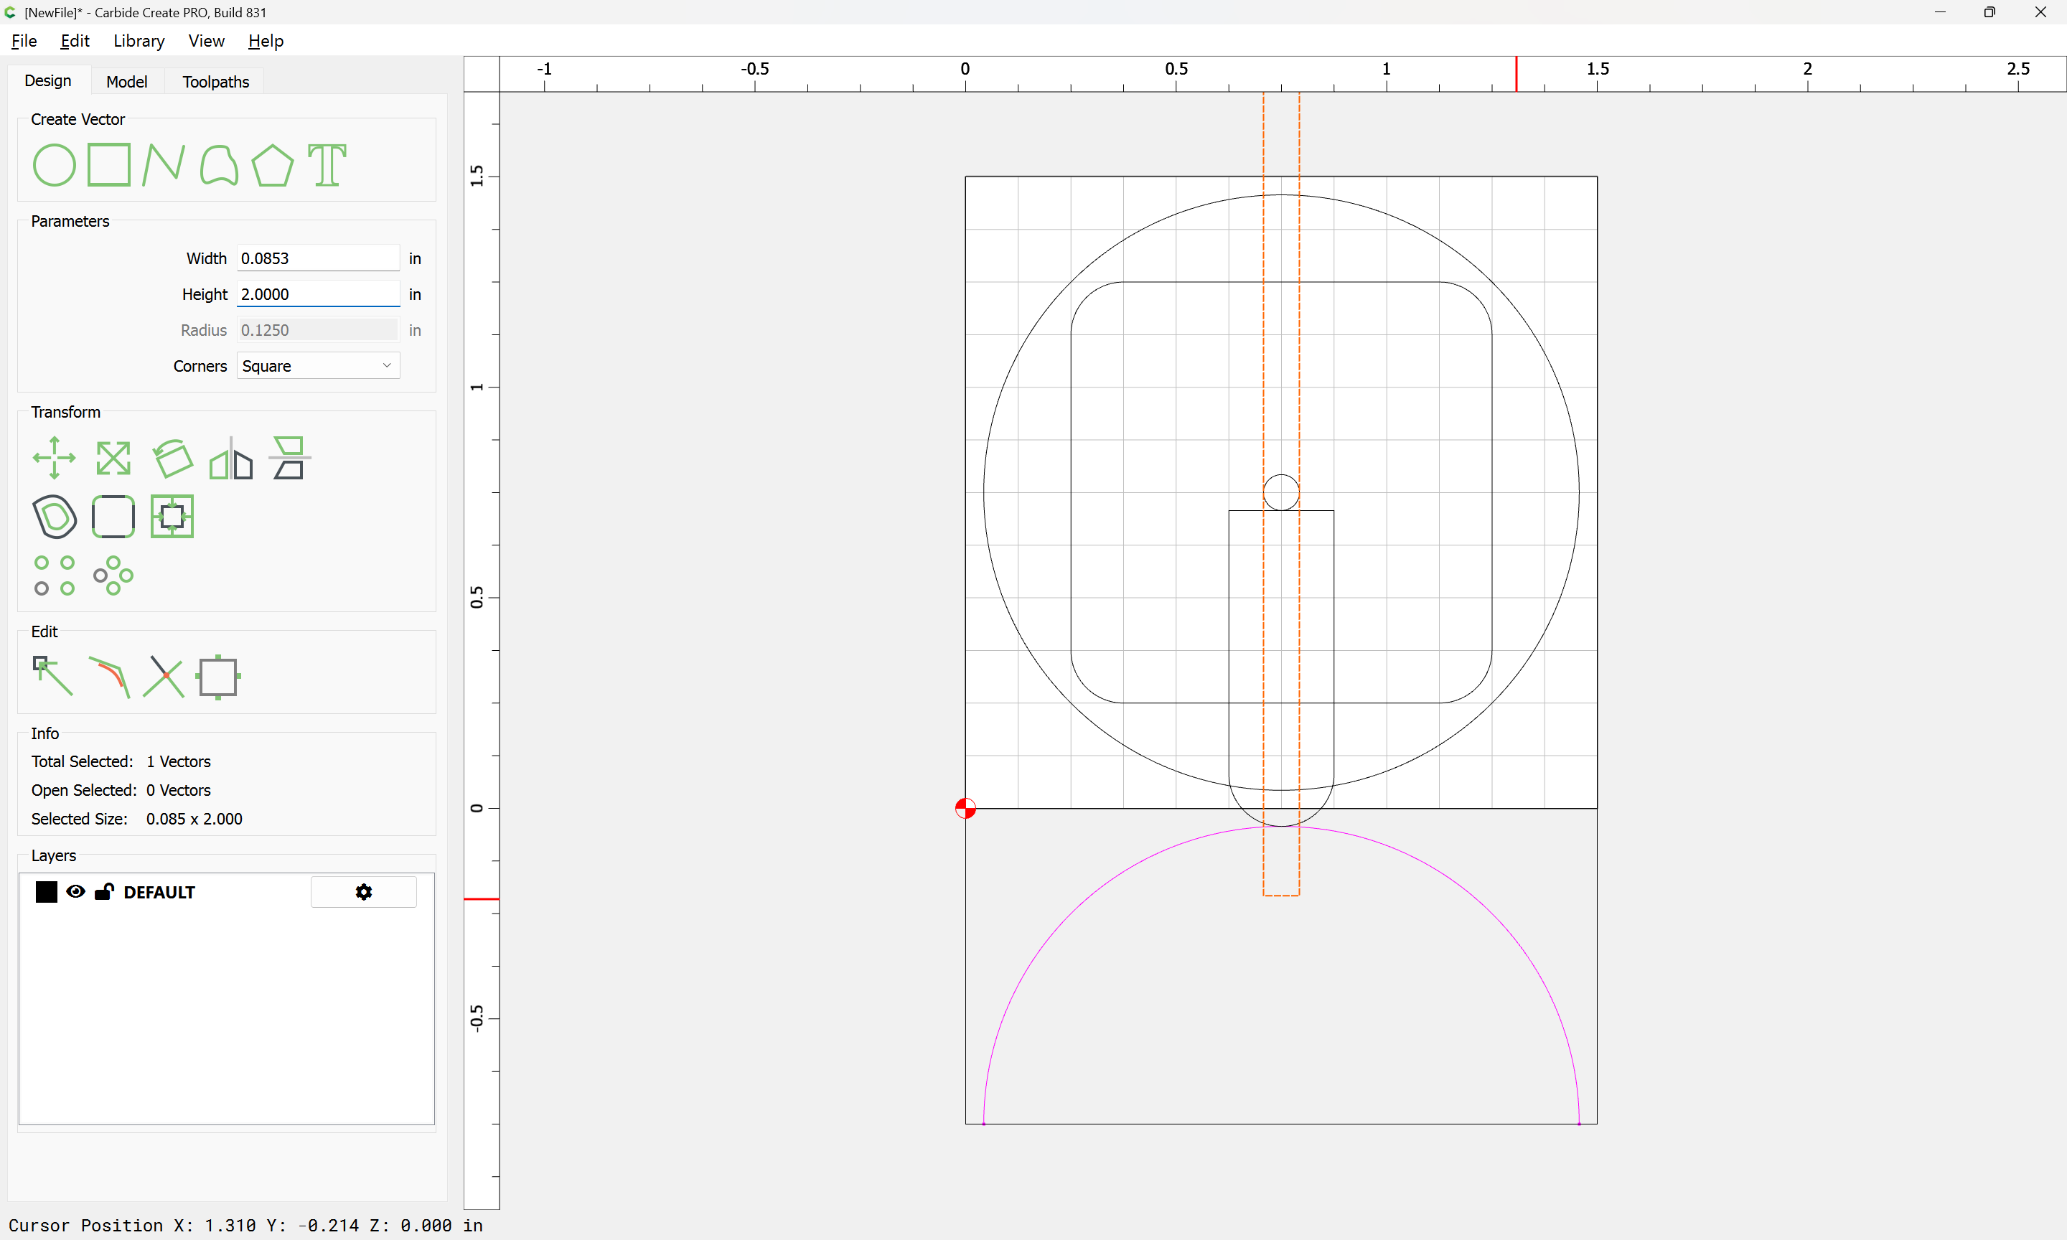Open the View menu
Screen dimensions: 2067x1240
tap(205, 41)
